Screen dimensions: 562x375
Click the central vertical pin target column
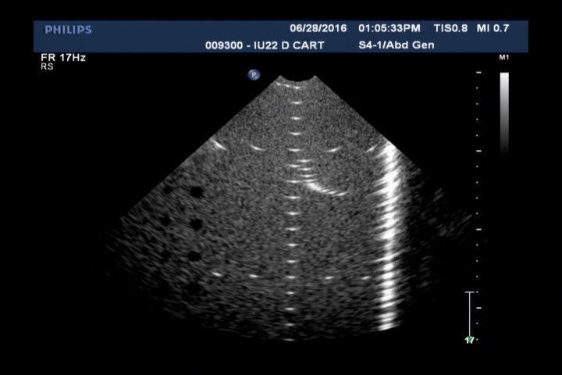[x=295, y=211]
